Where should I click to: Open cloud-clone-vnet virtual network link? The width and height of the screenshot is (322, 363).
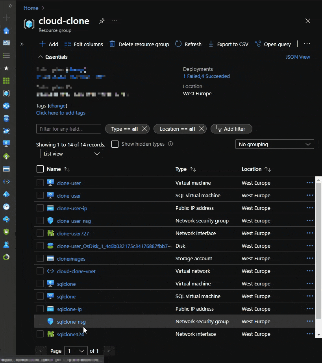(76, 271)
